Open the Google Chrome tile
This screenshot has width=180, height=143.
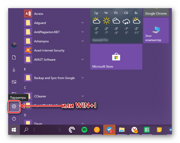156,12
